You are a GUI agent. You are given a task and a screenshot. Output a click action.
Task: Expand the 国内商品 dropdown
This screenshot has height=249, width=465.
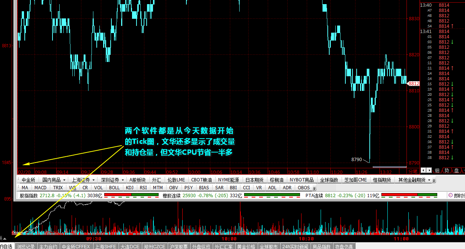(53, 180)
